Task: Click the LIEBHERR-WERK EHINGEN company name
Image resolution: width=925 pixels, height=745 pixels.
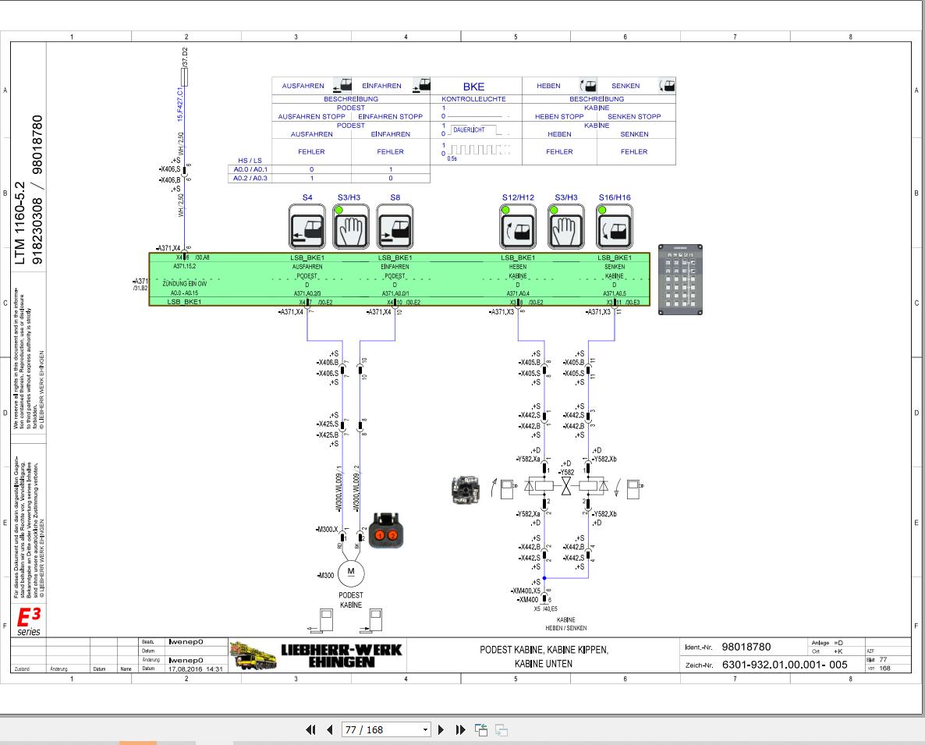Action: pos(342,656)
